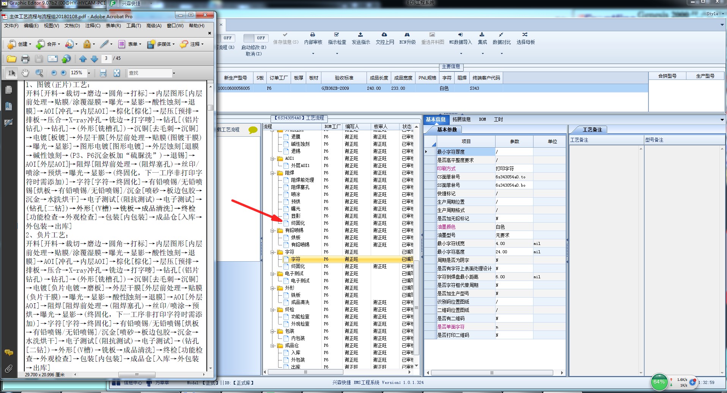The width and height of the screenshot is (727, 393).
Task: Click the ECN升级 toolbar icon
Action: pos(407,34)
